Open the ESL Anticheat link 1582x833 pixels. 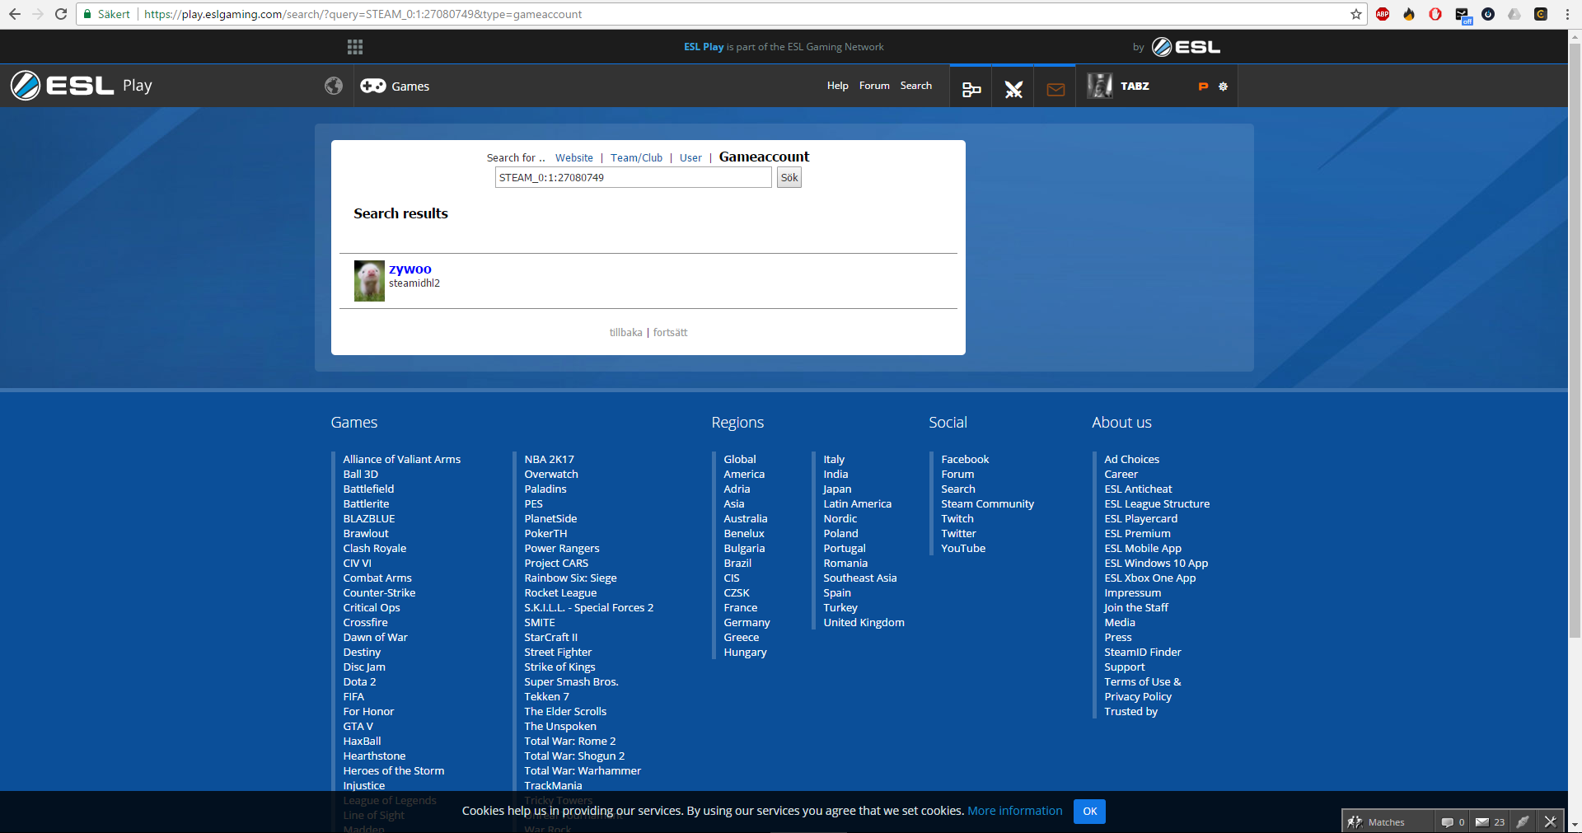pos(1138,489)
